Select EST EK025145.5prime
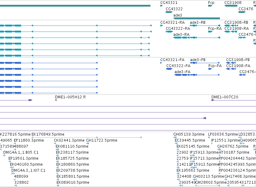Image resolution: width=256 pixels, height=187 pixels. (193, 146)
